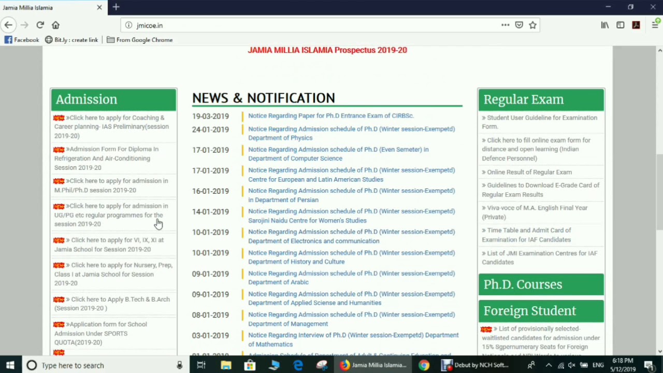Open School Admission under SPORTS QUOTA form
This screenshot has height=373, width=663.
(x=100, y=333)
